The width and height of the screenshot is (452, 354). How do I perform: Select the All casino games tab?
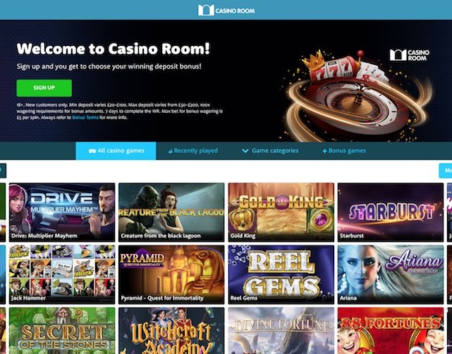tap(116, 151)
